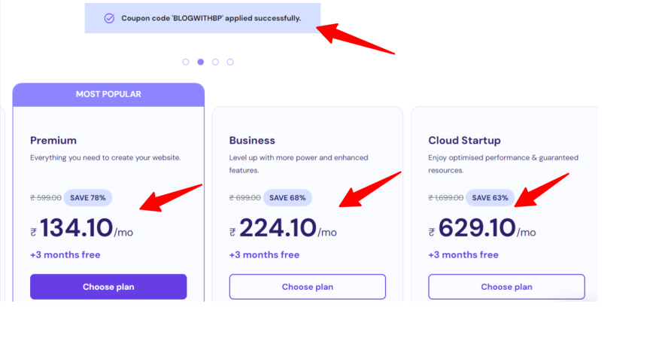Choose the Cloud Startup plan
The width and height of the screenshot is (665, 347).
point(506,287)
